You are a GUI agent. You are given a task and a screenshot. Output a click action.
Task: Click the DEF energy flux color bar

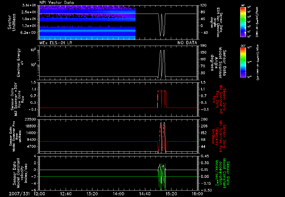coord(243,62)
